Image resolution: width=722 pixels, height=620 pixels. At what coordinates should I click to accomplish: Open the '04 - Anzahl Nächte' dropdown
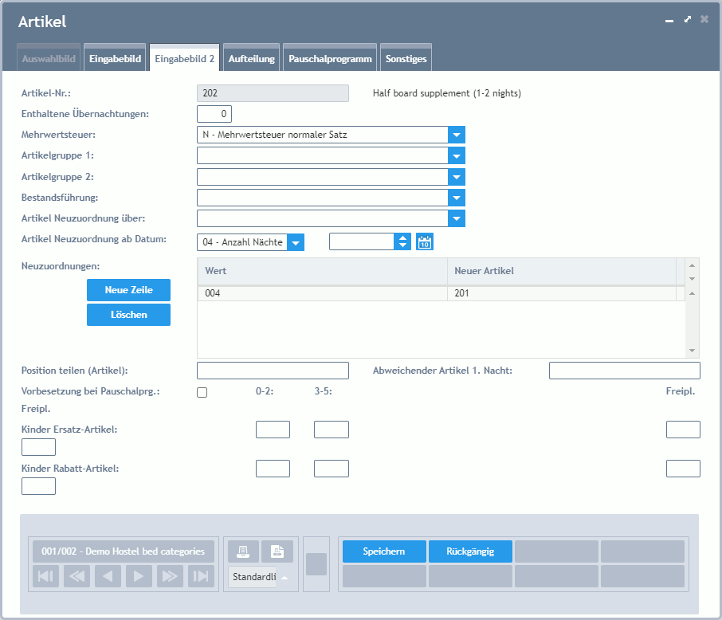(296, 242)
